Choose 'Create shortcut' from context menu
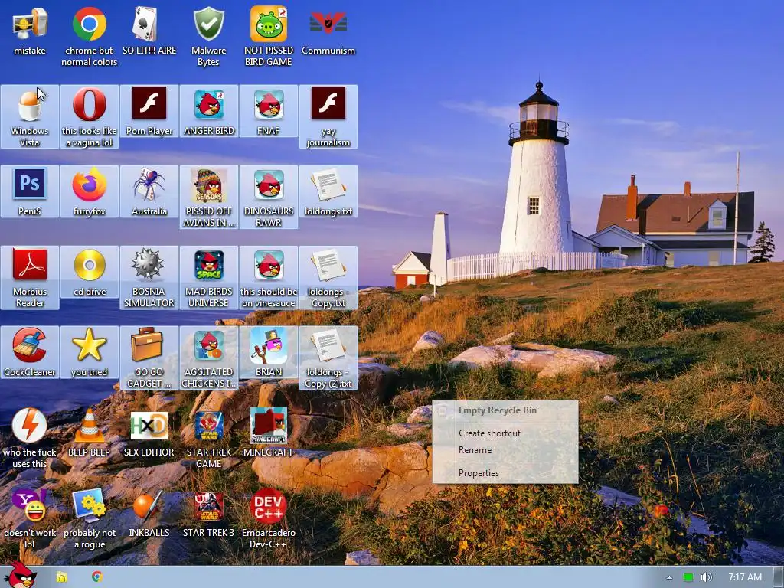Image resolution: width=784 pixels, height=588 pixels. pyautogui.click(x=505, y=433)
